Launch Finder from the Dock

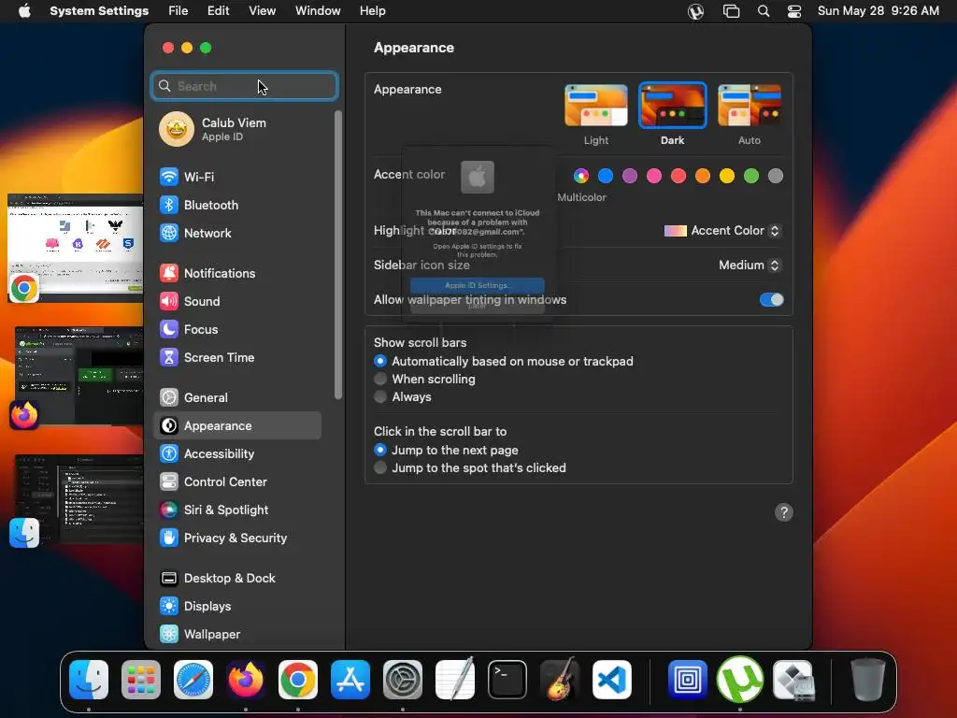(x=89, y=680)
